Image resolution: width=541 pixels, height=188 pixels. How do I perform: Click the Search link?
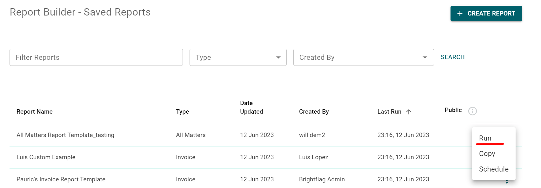tap(452, 57)
